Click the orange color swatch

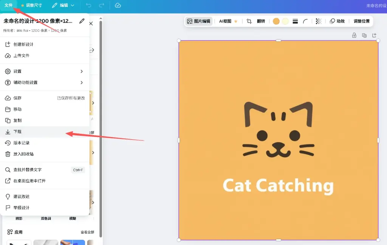276,21
